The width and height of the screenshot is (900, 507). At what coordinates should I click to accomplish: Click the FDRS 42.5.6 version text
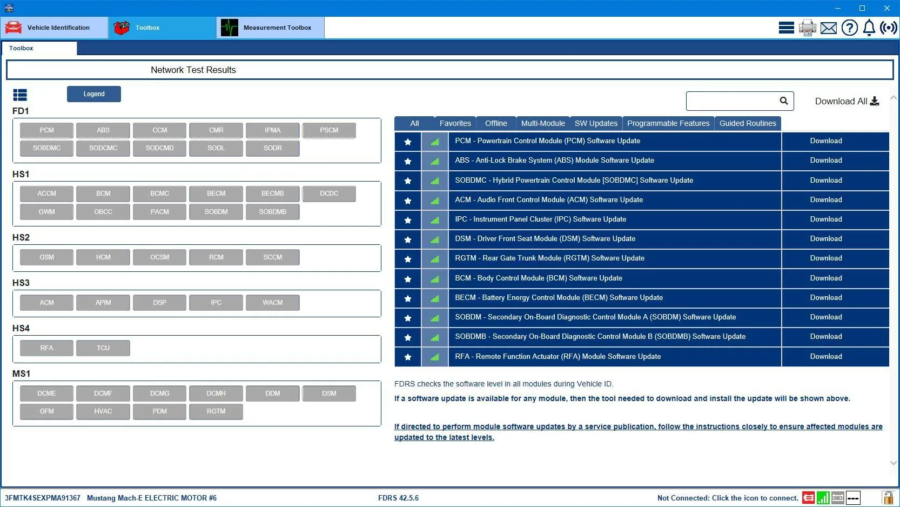point(398,498)
